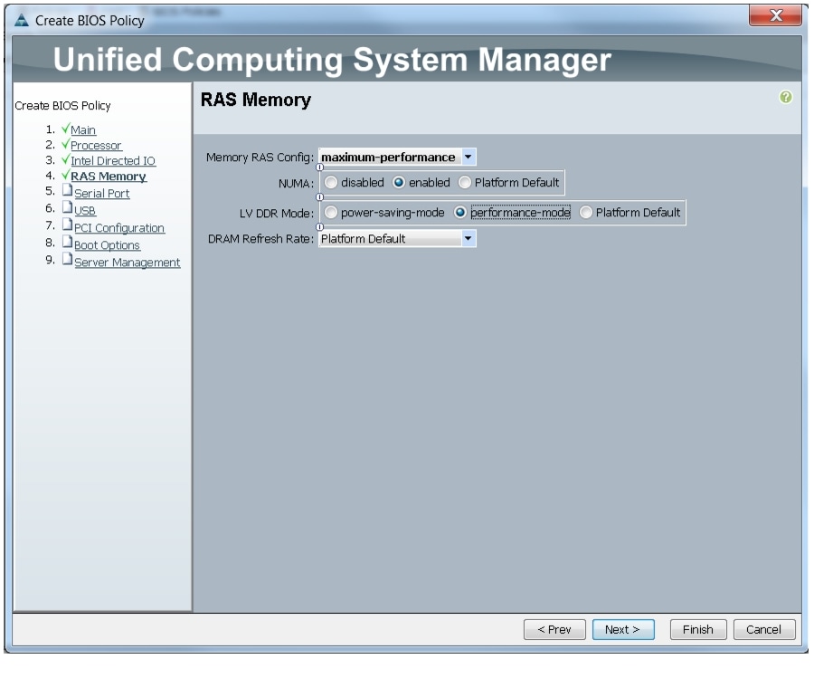Click the Memory RAS Config label

(260, 158)
